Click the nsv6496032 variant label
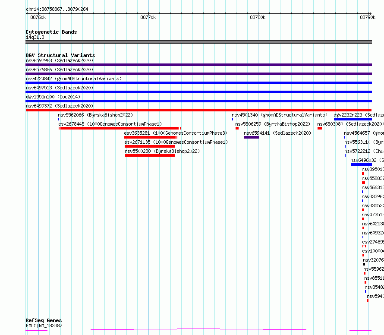The image size is (384, 335). pyautogui.click(x=367, y=160)
